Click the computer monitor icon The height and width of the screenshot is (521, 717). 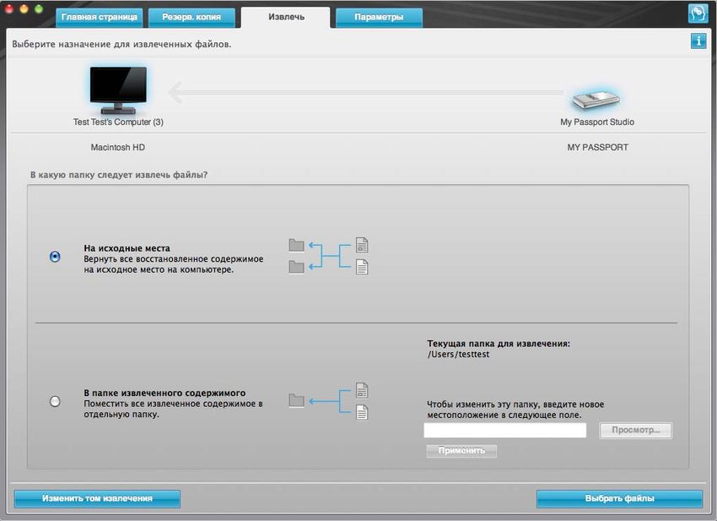(118, 90)
